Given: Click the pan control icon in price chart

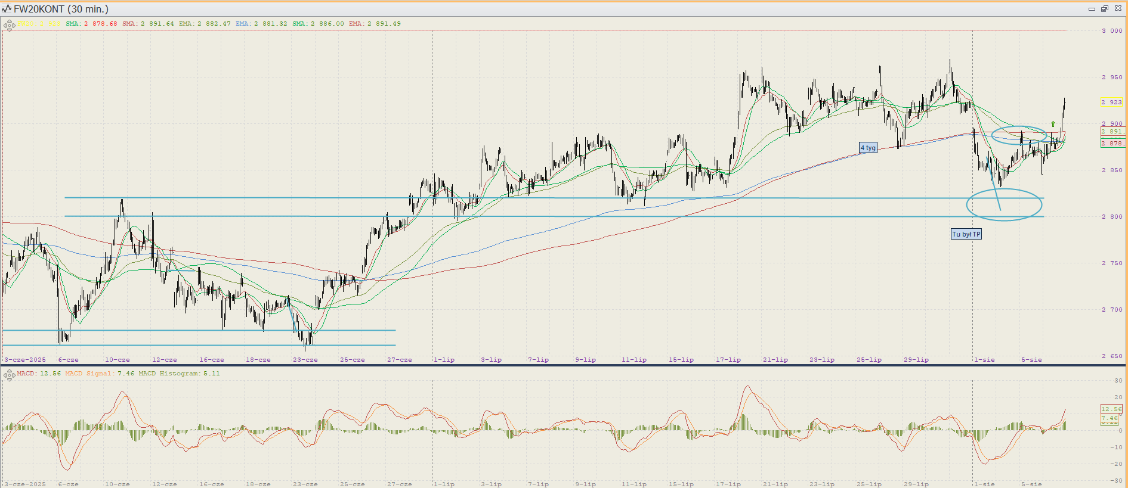Looking at the screenshot, I should click(9, 25).
